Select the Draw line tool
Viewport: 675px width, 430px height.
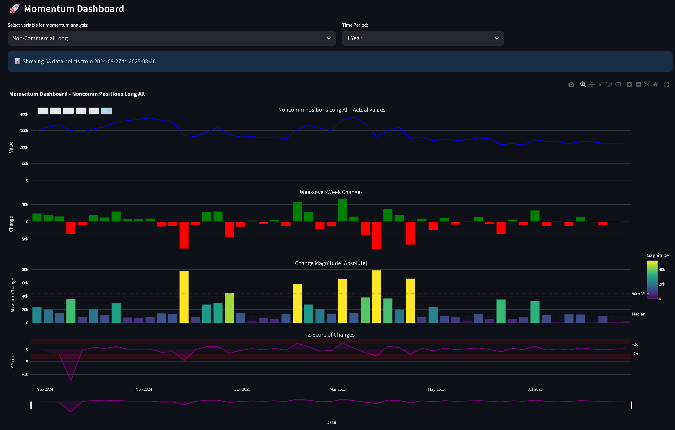[x=600, y=85]
